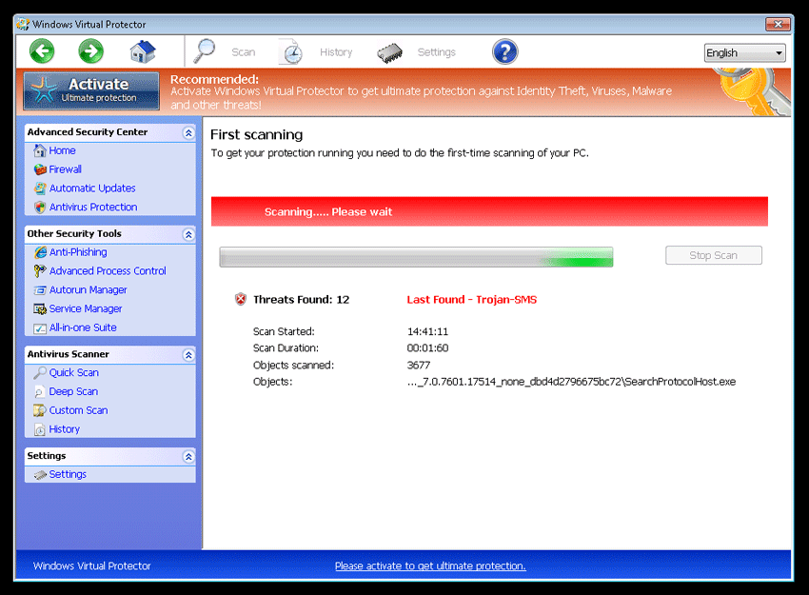809x595 pixels.
Task: Open Firewall in the sidebar
Action: click(66, 169)
